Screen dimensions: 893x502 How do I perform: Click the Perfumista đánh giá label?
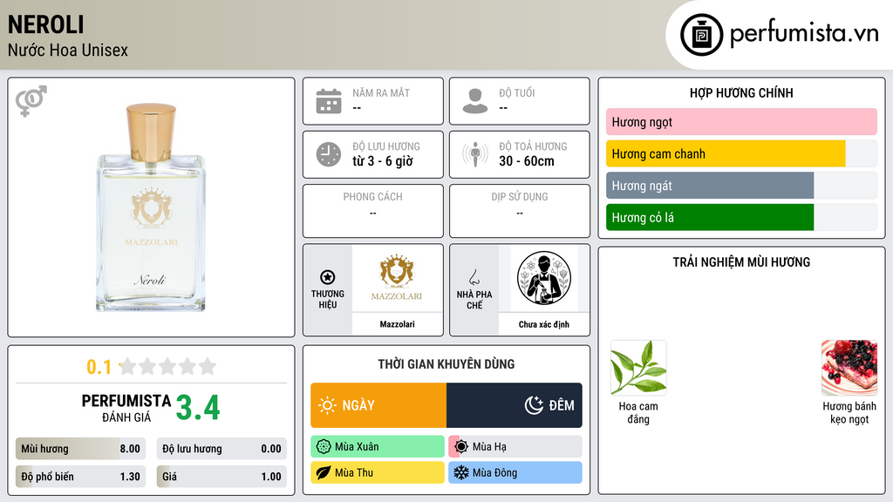point(126,408)
